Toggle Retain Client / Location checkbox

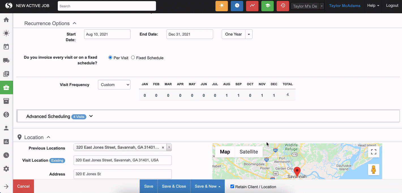pos(232,187)
